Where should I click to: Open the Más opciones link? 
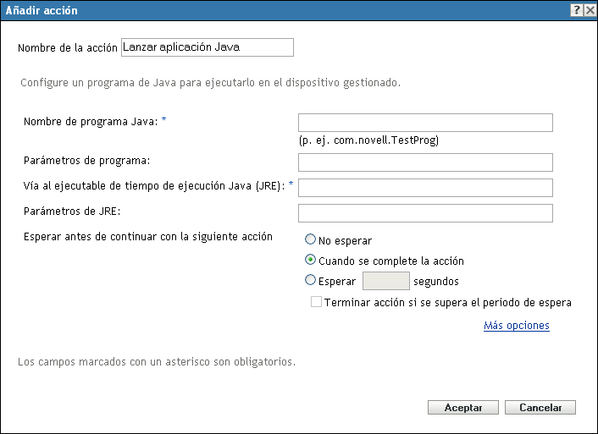[516, 326]
